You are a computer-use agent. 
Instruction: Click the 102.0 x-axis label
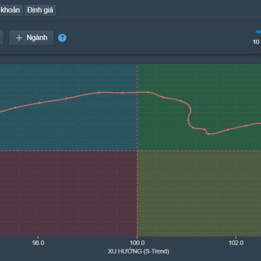(x=235, y=243)
